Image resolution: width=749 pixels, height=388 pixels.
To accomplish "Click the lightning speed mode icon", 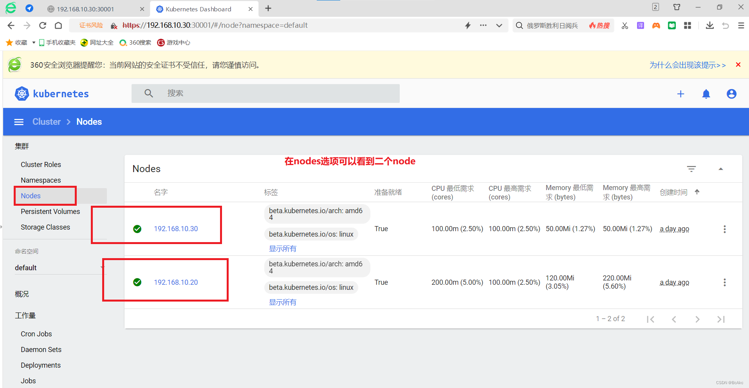I will pyautogui.click(x=468, y=25).
